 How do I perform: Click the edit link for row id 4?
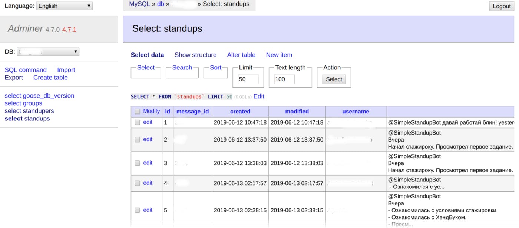click(148, 183)
